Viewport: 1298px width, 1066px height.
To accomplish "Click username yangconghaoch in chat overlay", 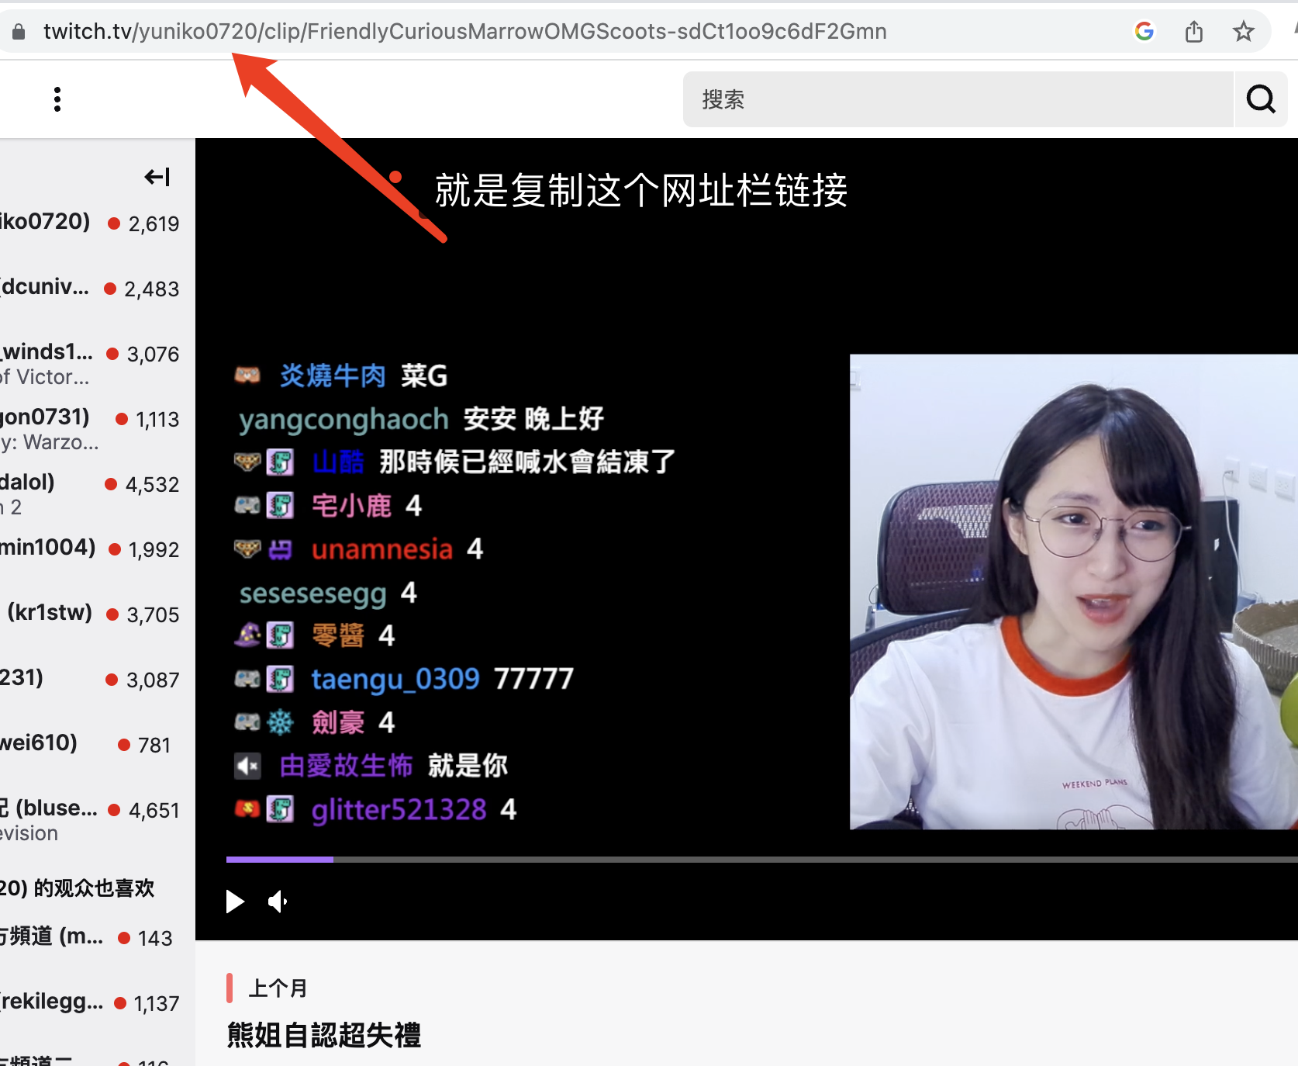I will coord(343,420).
